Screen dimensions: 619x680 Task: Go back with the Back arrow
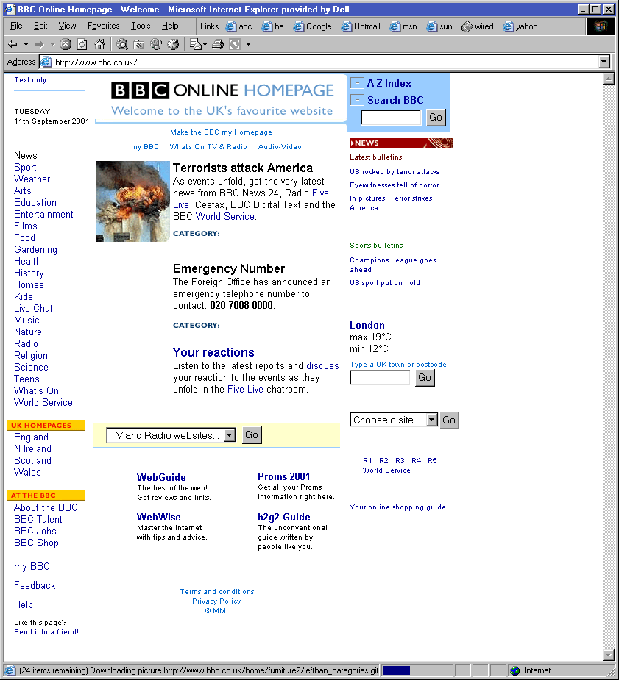(x=13, y=44)
